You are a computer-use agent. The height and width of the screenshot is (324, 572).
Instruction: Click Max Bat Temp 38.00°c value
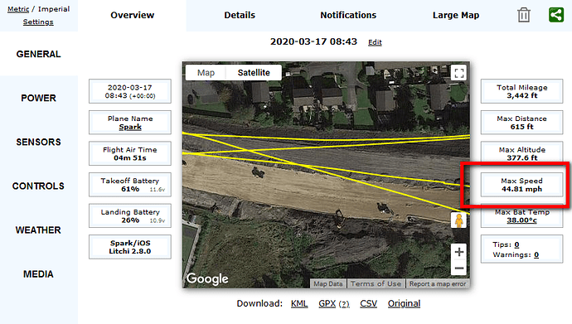[x=521, y=220]
